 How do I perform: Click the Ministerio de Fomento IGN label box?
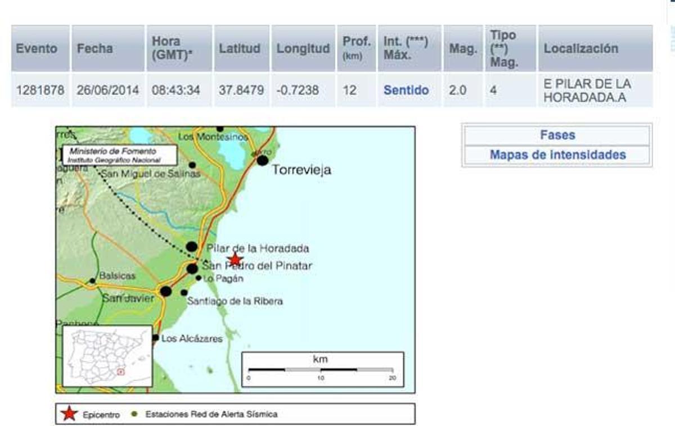pyautogui.click(x=119, y=155)
